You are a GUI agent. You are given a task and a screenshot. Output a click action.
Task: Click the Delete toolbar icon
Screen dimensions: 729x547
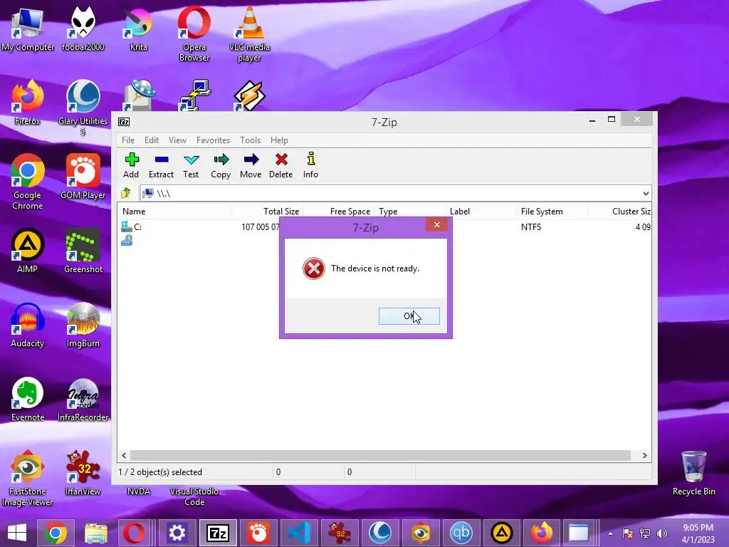(x=280, y=165)
